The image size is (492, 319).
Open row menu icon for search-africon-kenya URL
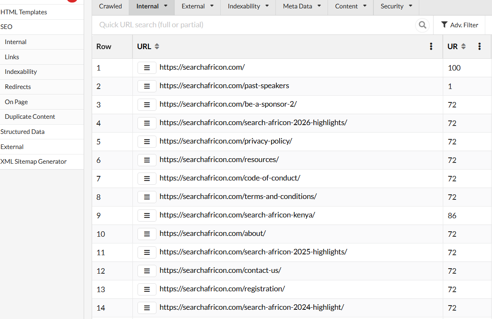coord(147,215)
